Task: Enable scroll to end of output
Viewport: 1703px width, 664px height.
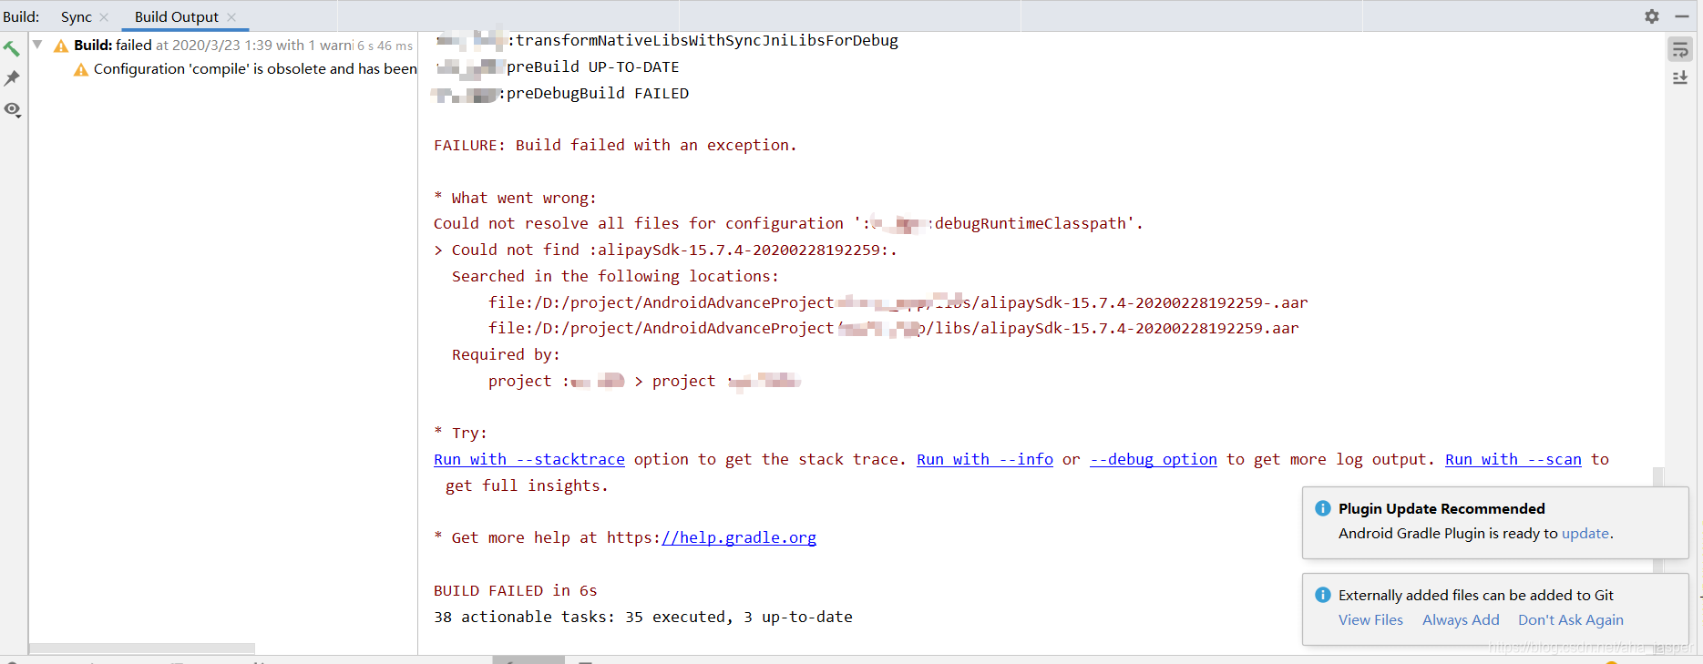Action: 1680,78
